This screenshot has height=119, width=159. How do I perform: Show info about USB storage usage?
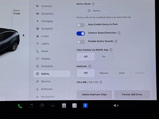click(101, 82)
